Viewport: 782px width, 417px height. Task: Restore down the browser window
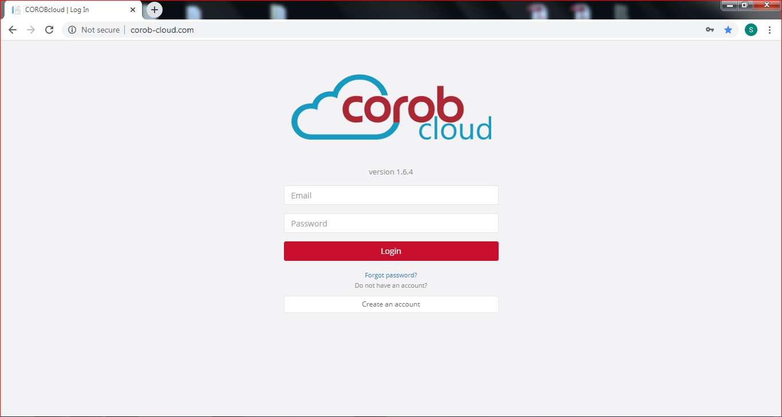[745, 5]
